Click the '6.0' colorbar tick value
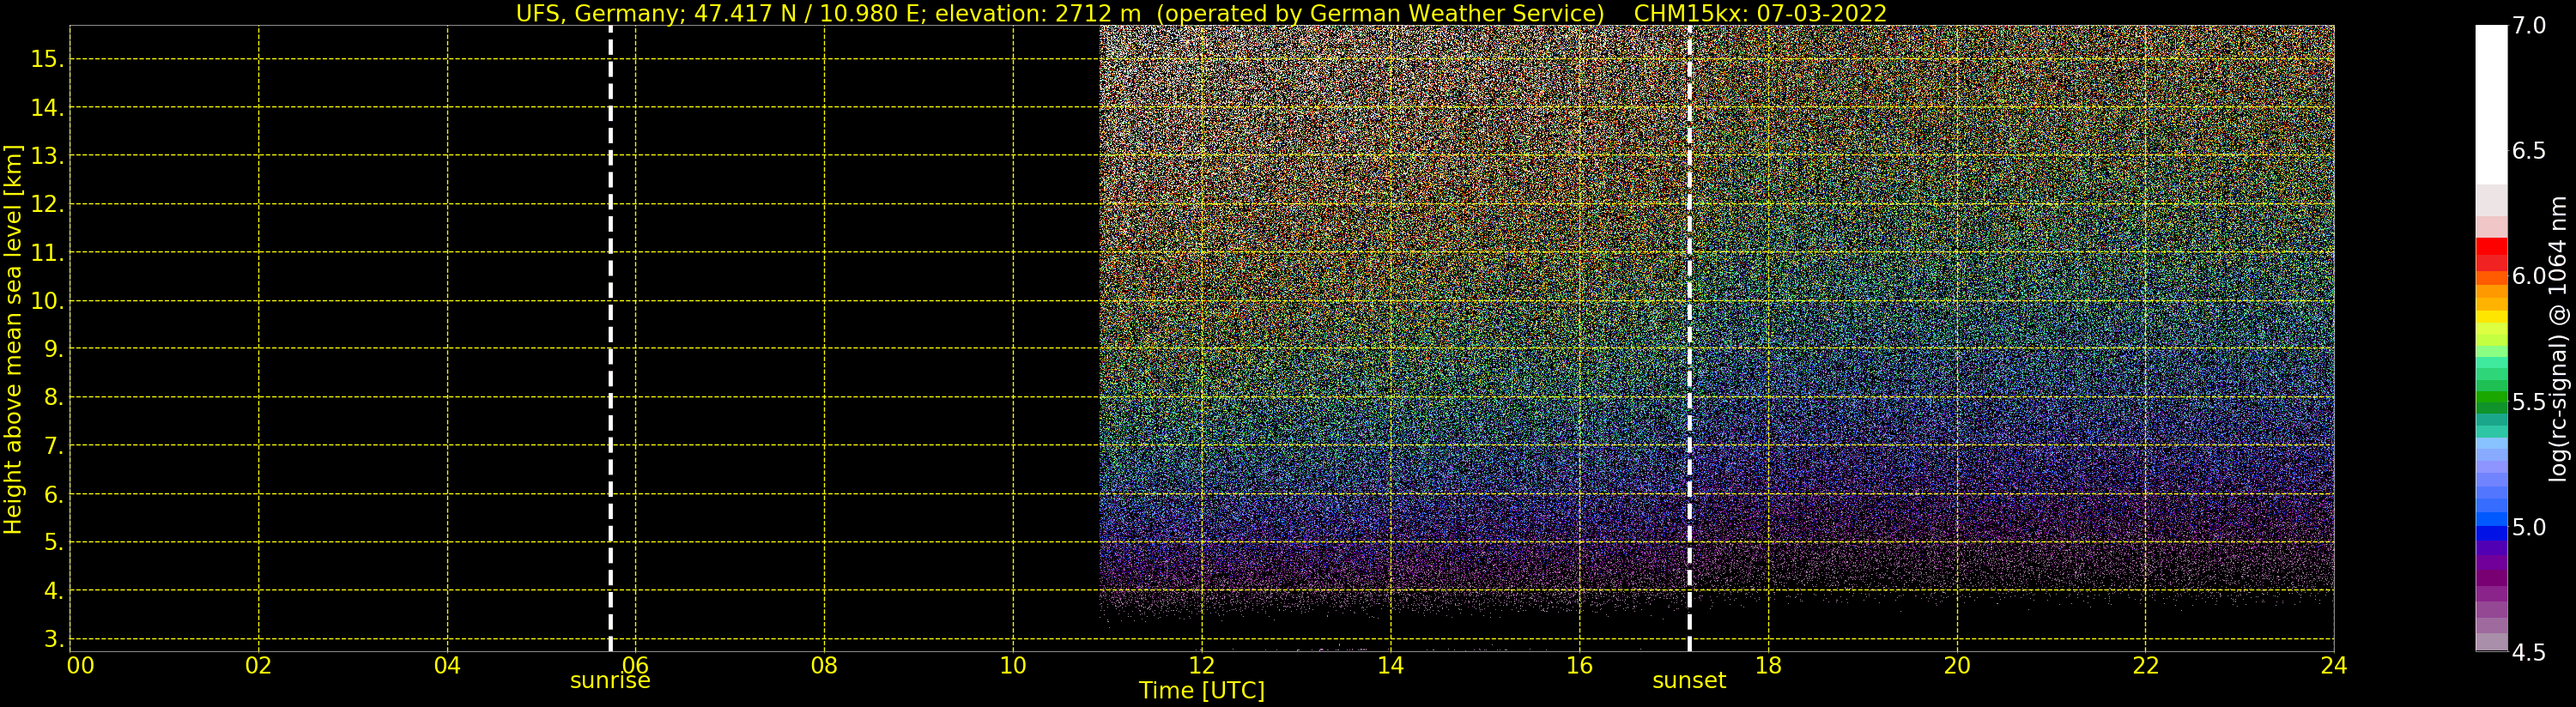The width and height of the screenshot is (2576, 707). click(2529, 276)
